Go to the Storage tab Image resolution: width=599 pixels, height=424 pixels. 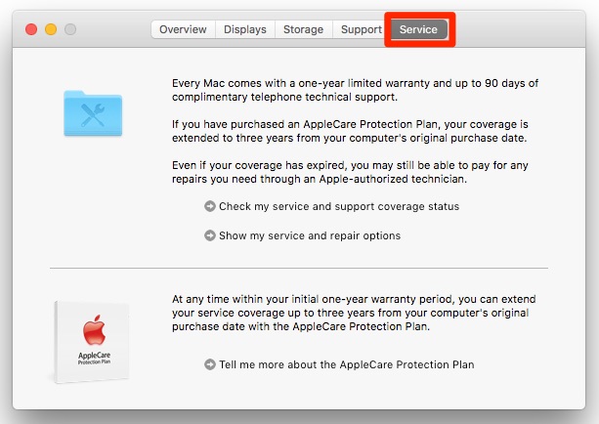point(303,29)
